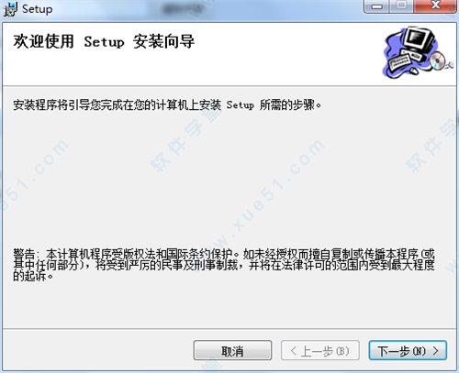Click the right chevron on the 下一步 button

(435, 351)
